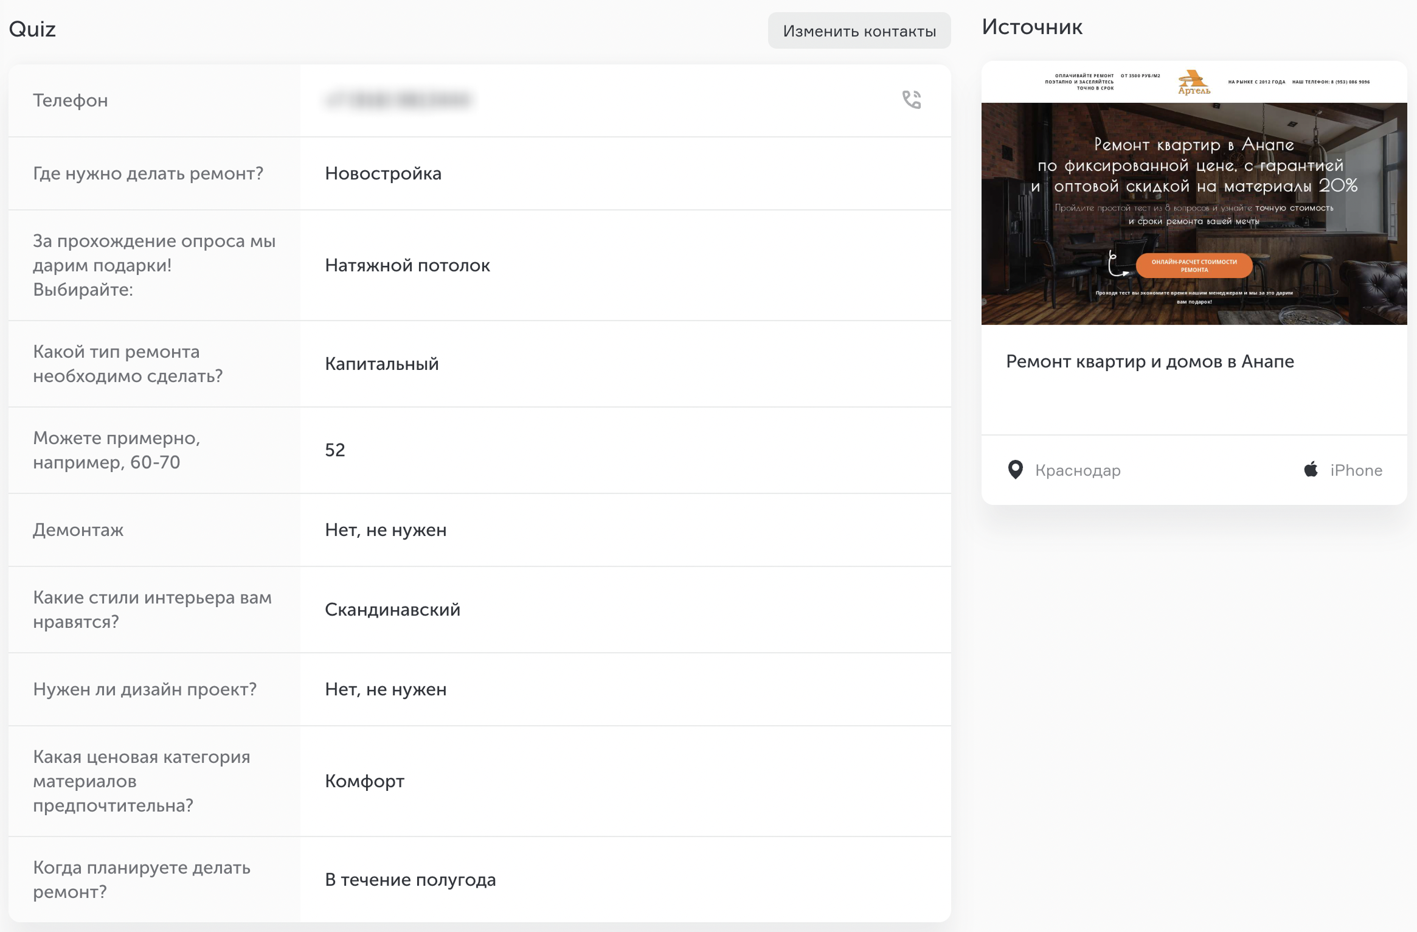Click the question about ценовая категория материалов
This screenshot has width=1417, height=932.
point(142,781)
